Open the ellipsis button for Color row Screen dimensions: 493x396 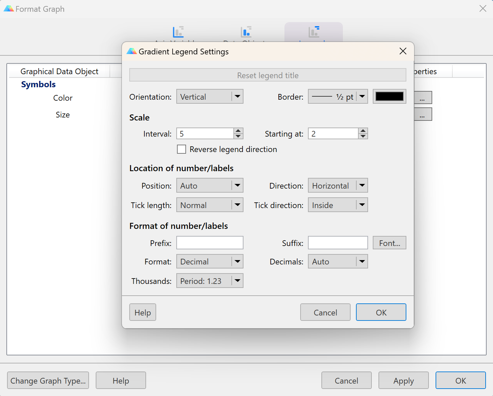(x=422, y=98)
